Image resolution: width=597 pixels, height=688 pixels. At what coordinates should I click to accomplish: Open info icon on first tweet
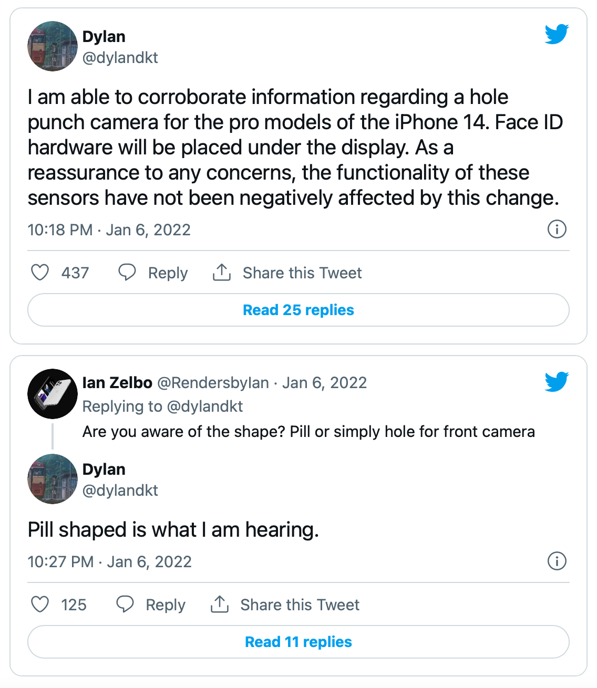[x=557, y=230]
